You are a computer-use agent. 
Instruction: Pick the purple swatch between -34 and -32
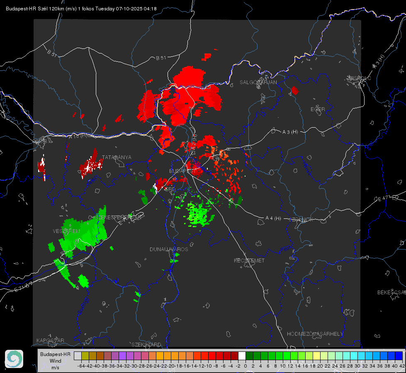(122, 356)
